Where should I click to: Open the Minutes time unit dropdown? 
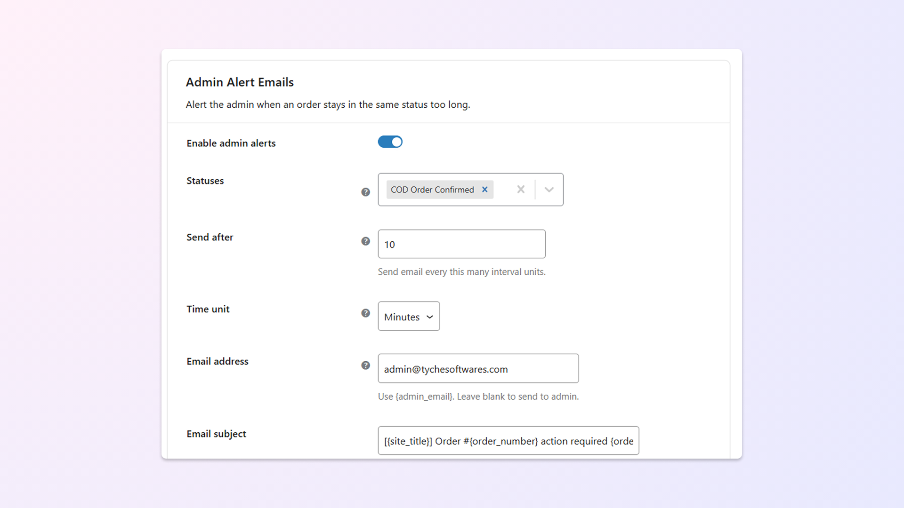click(408, 317)
